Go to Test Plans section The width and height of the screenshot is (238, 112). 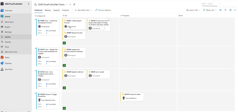click(8, 69)
